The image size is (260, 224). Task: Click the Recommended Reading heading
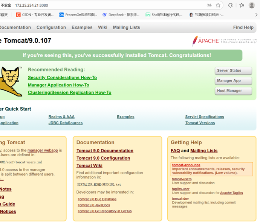click(x=57, y=70)
